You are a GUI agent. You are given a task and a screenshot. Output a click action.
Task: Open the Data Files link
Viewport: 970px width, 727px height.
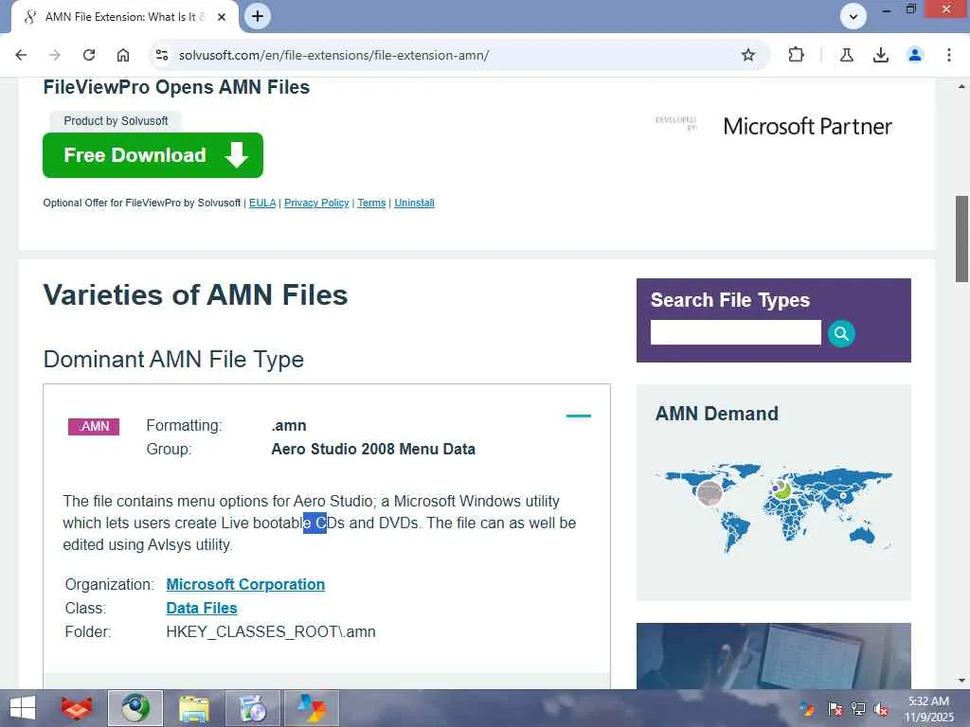coord(202,609)
